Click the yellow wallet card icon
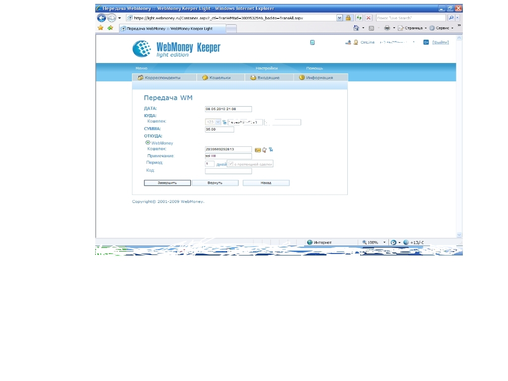The height and width of the screenshot is (381, 508). tap(258, 150)
